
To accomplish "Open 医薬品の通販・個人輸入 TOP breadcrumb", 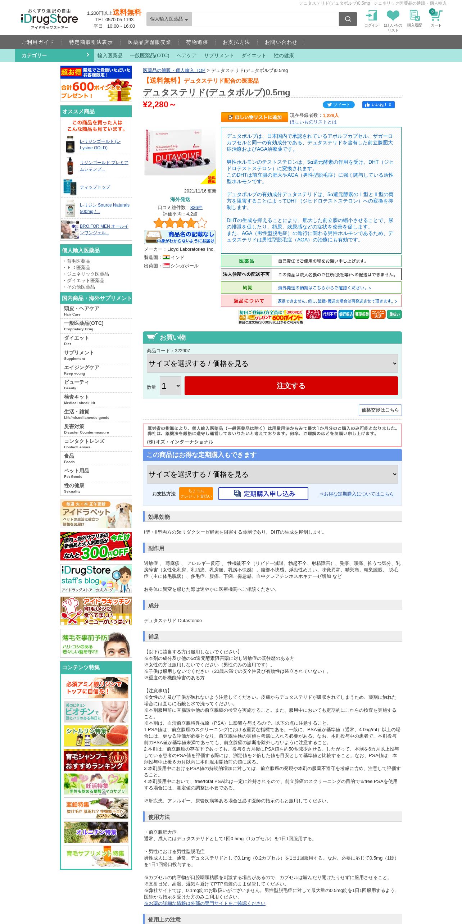I will point(174,71).
